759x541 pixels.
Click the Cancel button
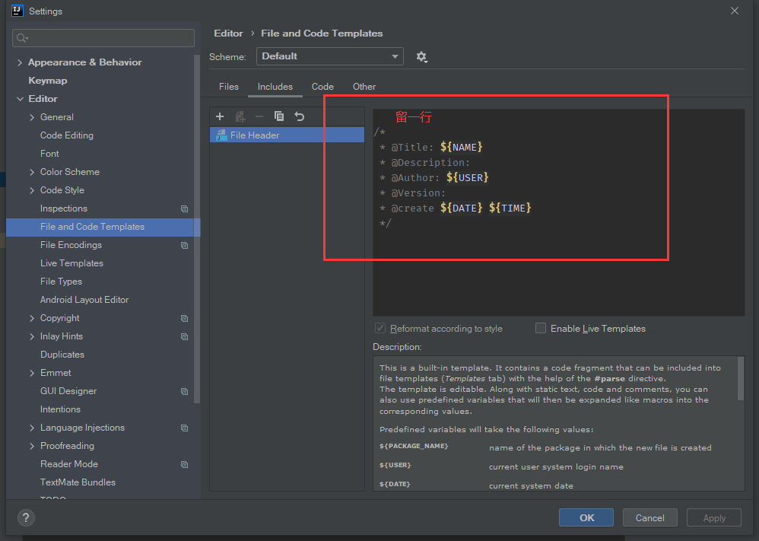tap(649, 517)
